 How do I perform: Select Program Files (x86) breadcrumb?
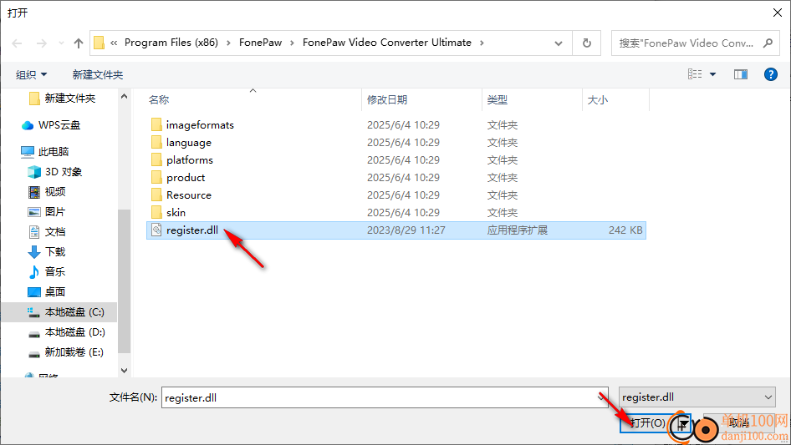[x=171, y=43]
